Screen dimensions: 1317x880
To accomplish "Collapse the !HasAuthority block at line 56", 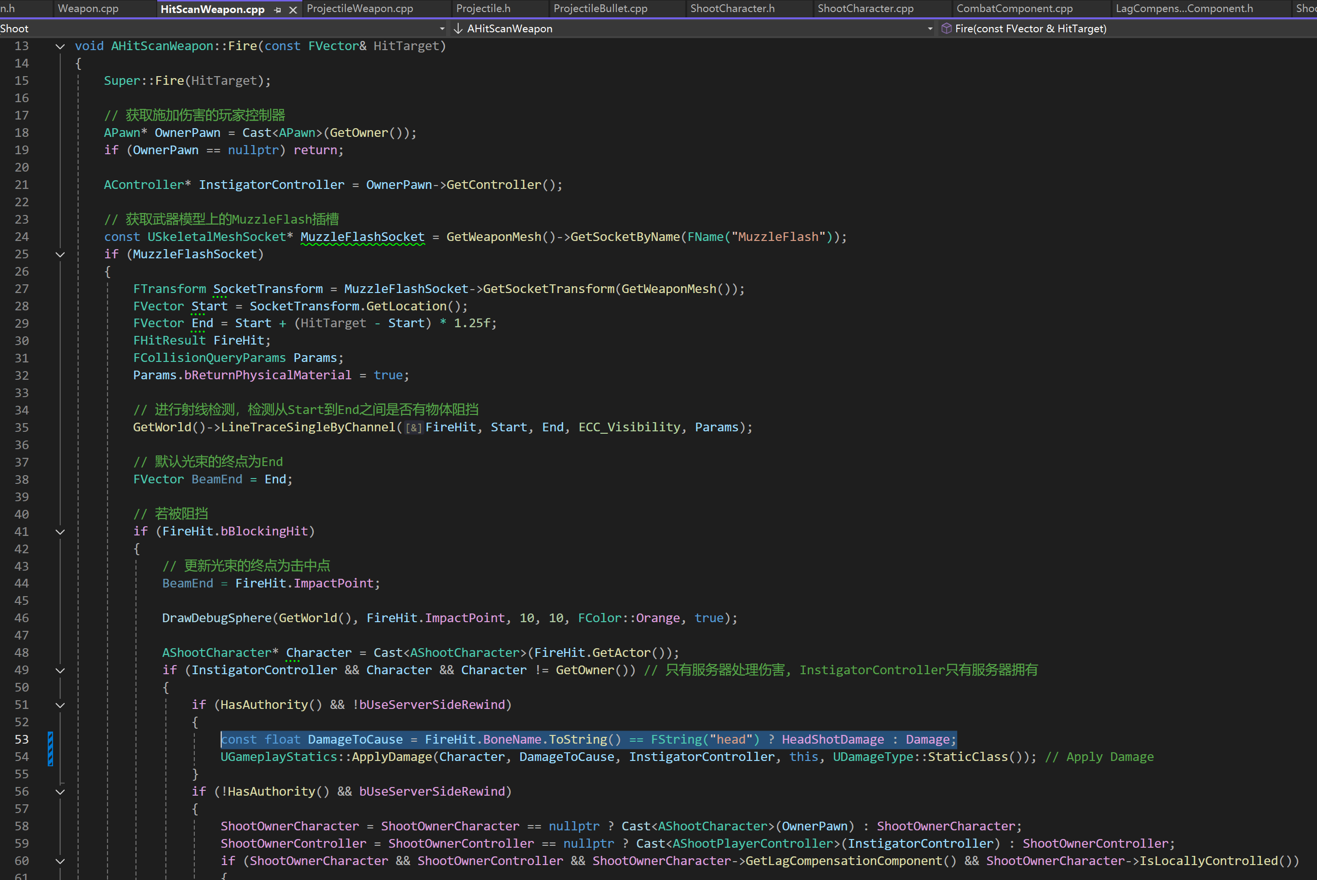I will point(60,792).
